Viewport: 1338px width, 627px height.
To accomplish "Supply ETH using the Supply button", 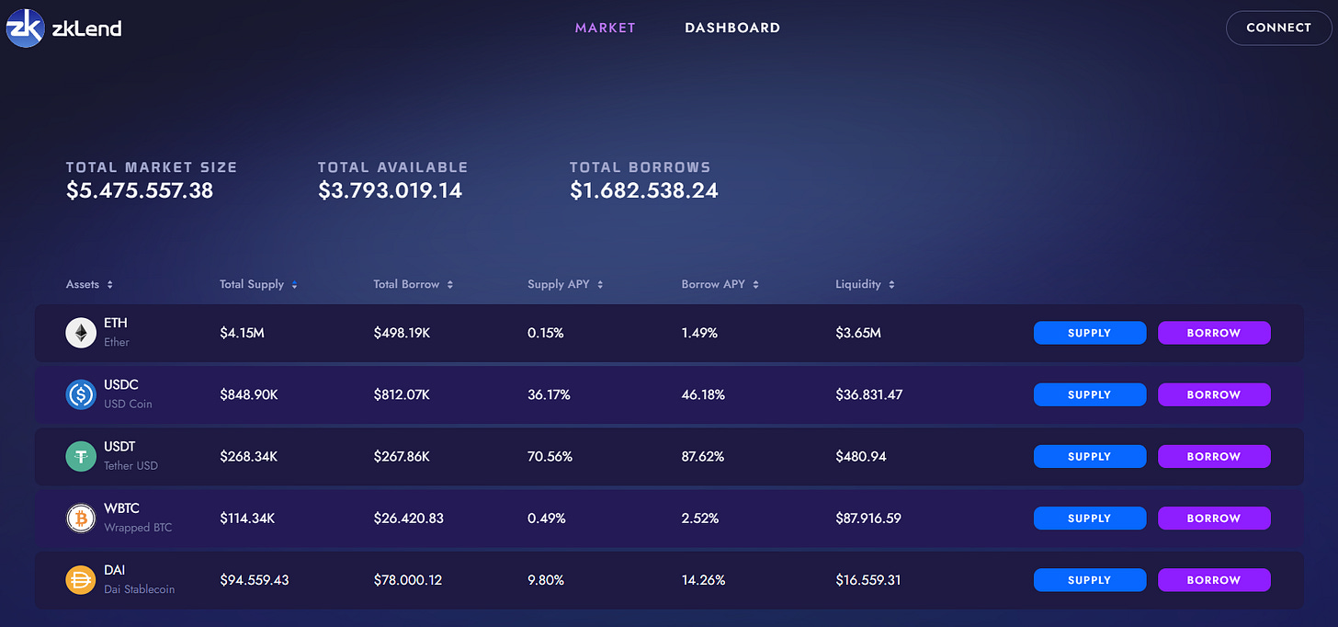I will [x=1090, y=333].
